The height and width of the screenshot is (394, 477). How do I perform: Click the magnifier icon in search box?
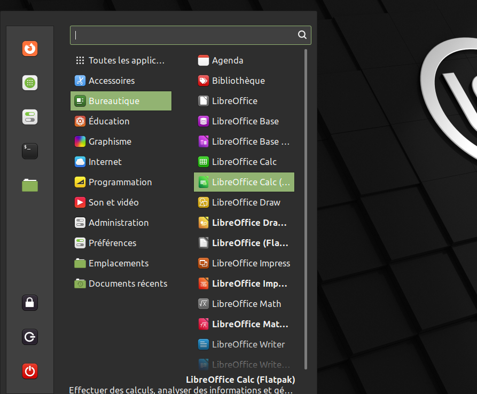click(302, 35)
